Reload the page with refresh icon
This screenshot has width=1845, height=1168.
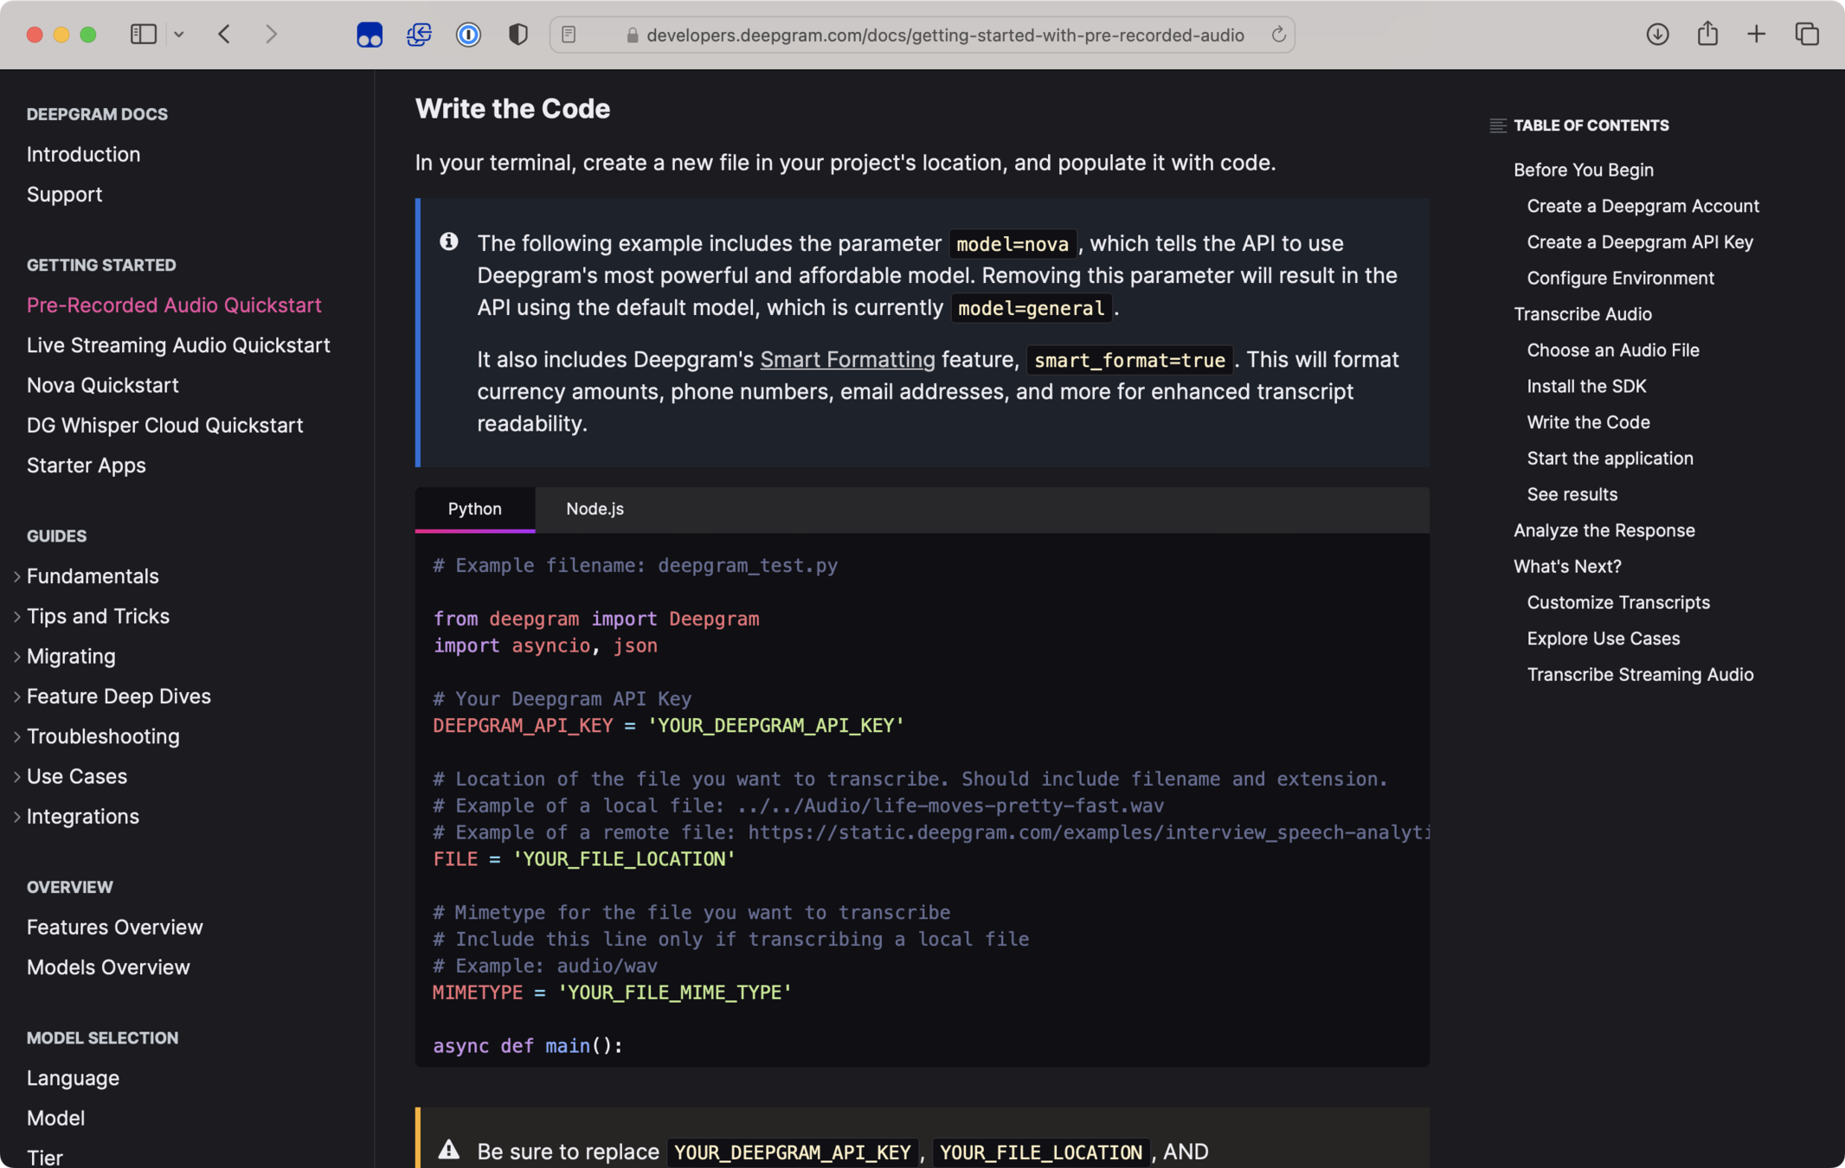click(1278, 35)
